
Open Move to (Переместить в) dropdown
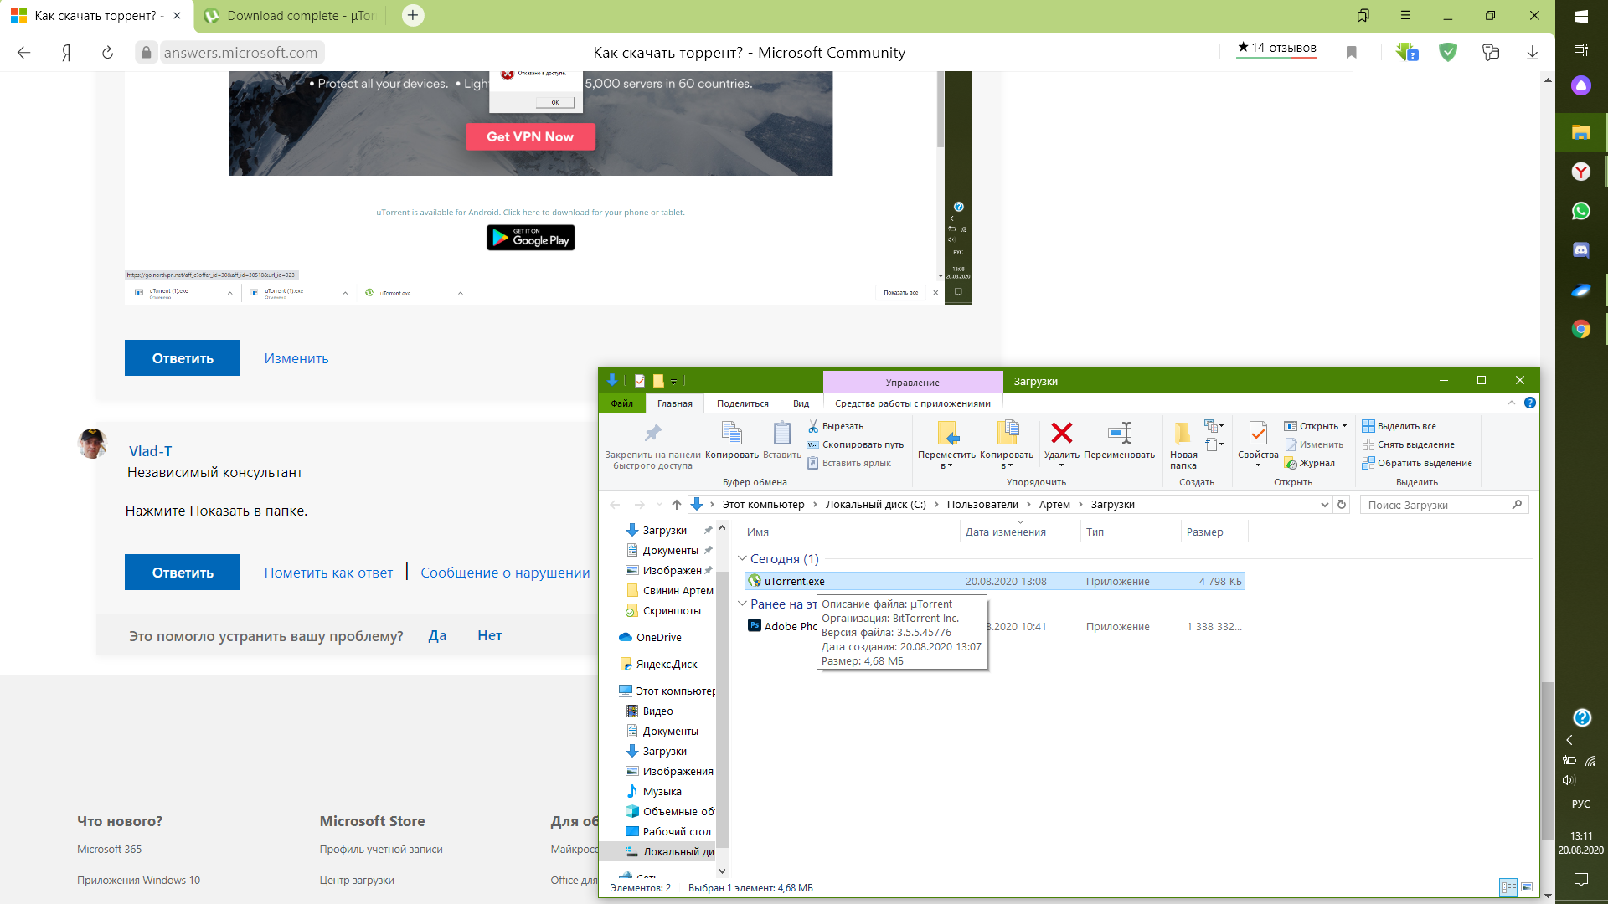pos(946,444)
